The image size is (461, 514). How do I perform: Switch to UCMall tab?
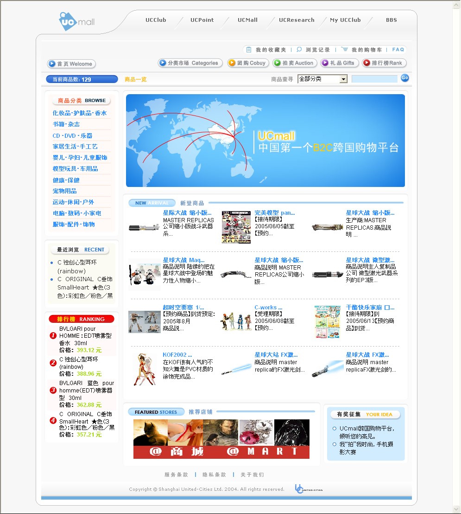click(x=247, y=20)
